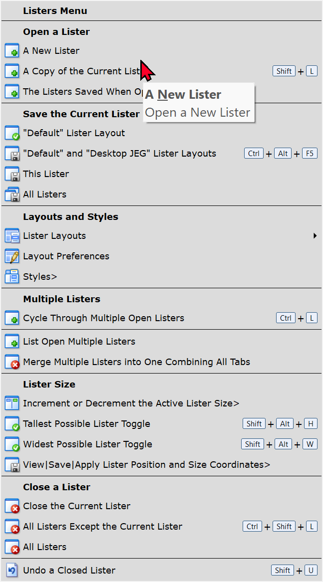Toggle Tallest Possible Lister

click(86, 424)
